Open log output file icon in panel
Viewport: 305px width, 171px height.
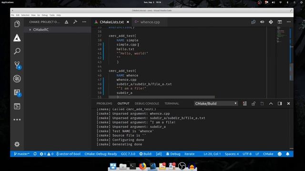tap(262, 104)
